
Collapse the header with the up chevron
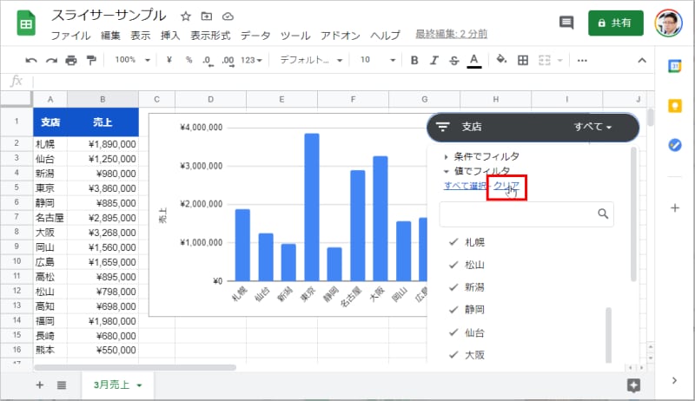(x=642, y=60)
